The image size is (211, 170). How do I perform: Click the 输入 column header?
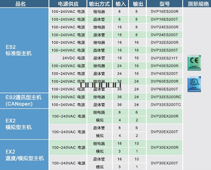pos(120,4)
